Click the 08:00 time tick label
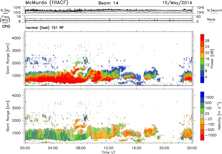 pyautogui.click(x=81, y=148)
